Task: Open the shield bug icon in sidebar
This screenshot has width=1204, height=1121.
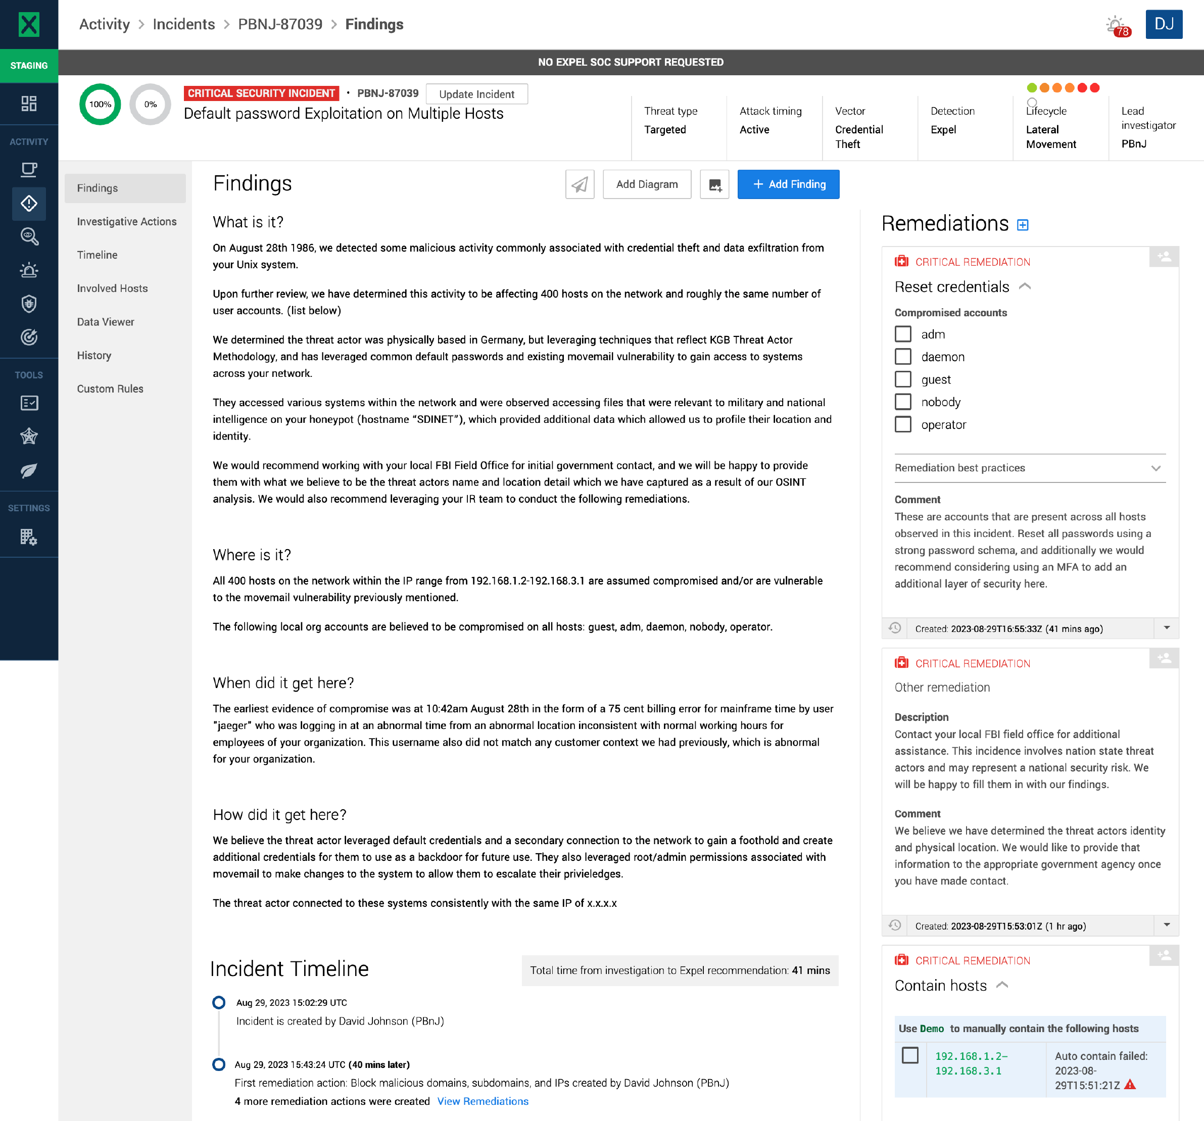Action: [x=28, y=304]
